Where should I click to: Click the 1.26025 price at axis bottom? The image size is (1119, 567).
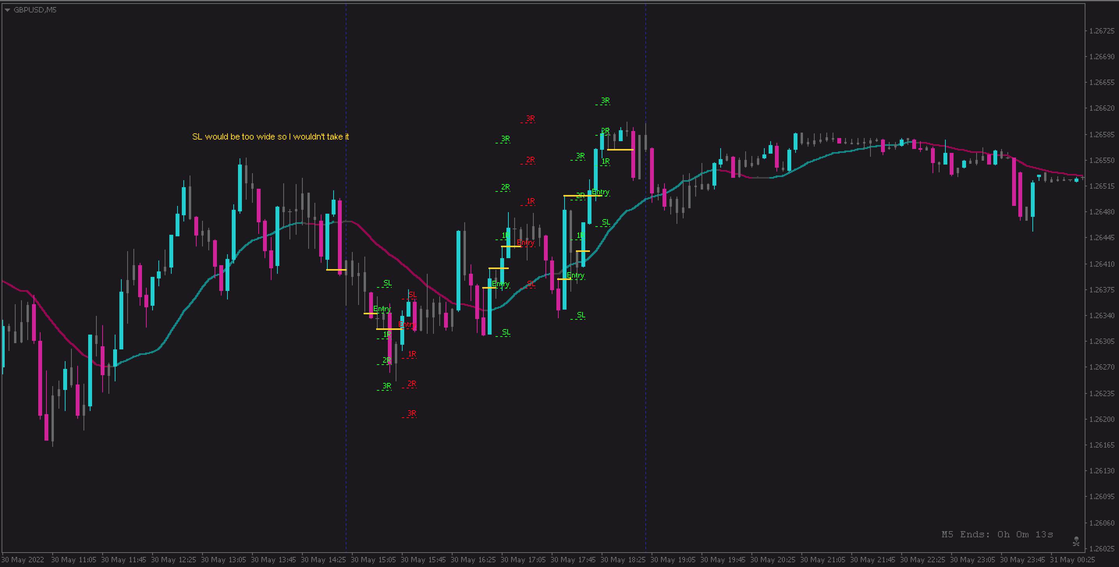tap(1101, 549)
